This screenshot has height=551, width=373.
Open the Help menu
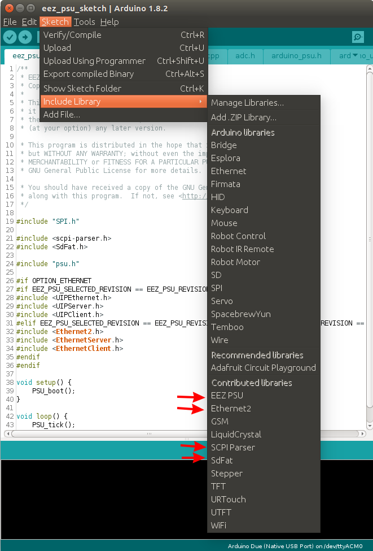(109, 22)
